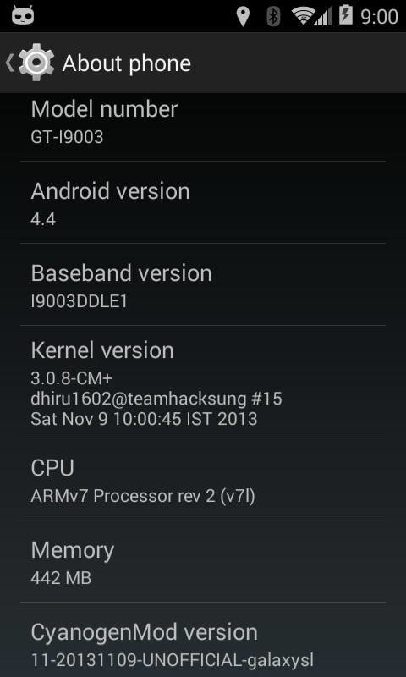Select the CPU list item

click(203, 479)
